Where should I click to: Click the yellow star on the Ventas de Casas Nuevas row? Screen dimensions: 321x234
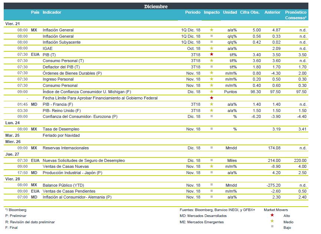click(212, 166)
